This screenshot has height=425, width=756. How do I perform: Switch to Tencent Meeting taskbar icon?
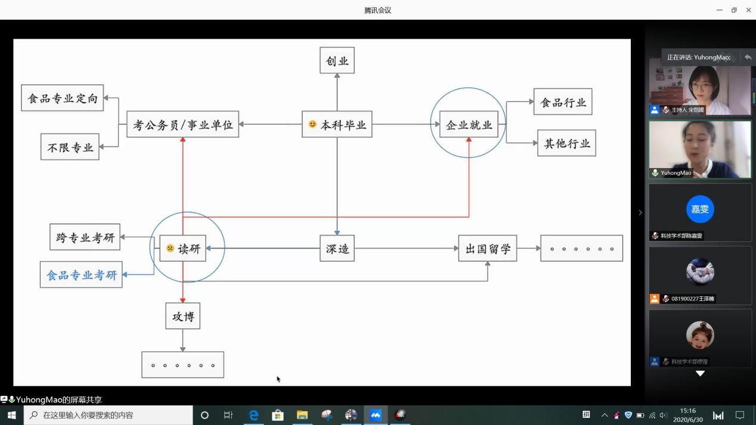point(376,415)
